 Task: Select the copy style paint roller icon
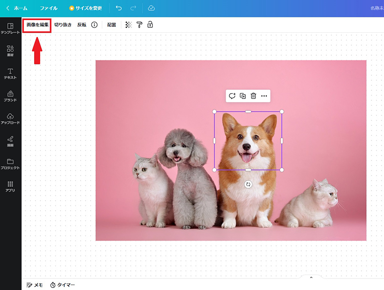coord(139,24)
